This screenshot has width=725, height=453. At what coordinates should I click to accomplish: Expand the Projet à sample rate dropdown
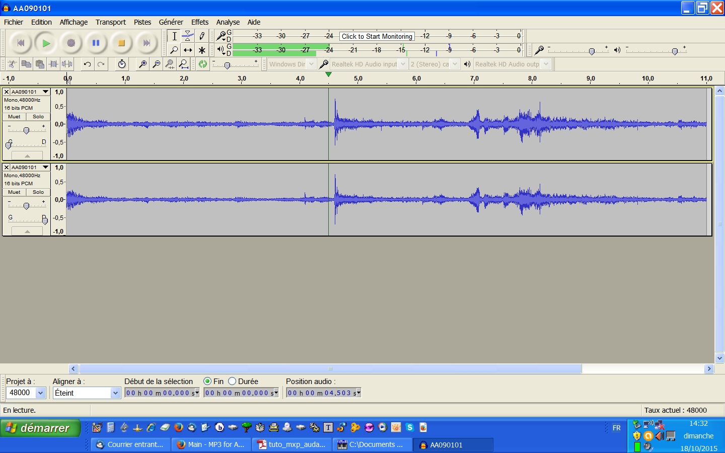point(41,393)
